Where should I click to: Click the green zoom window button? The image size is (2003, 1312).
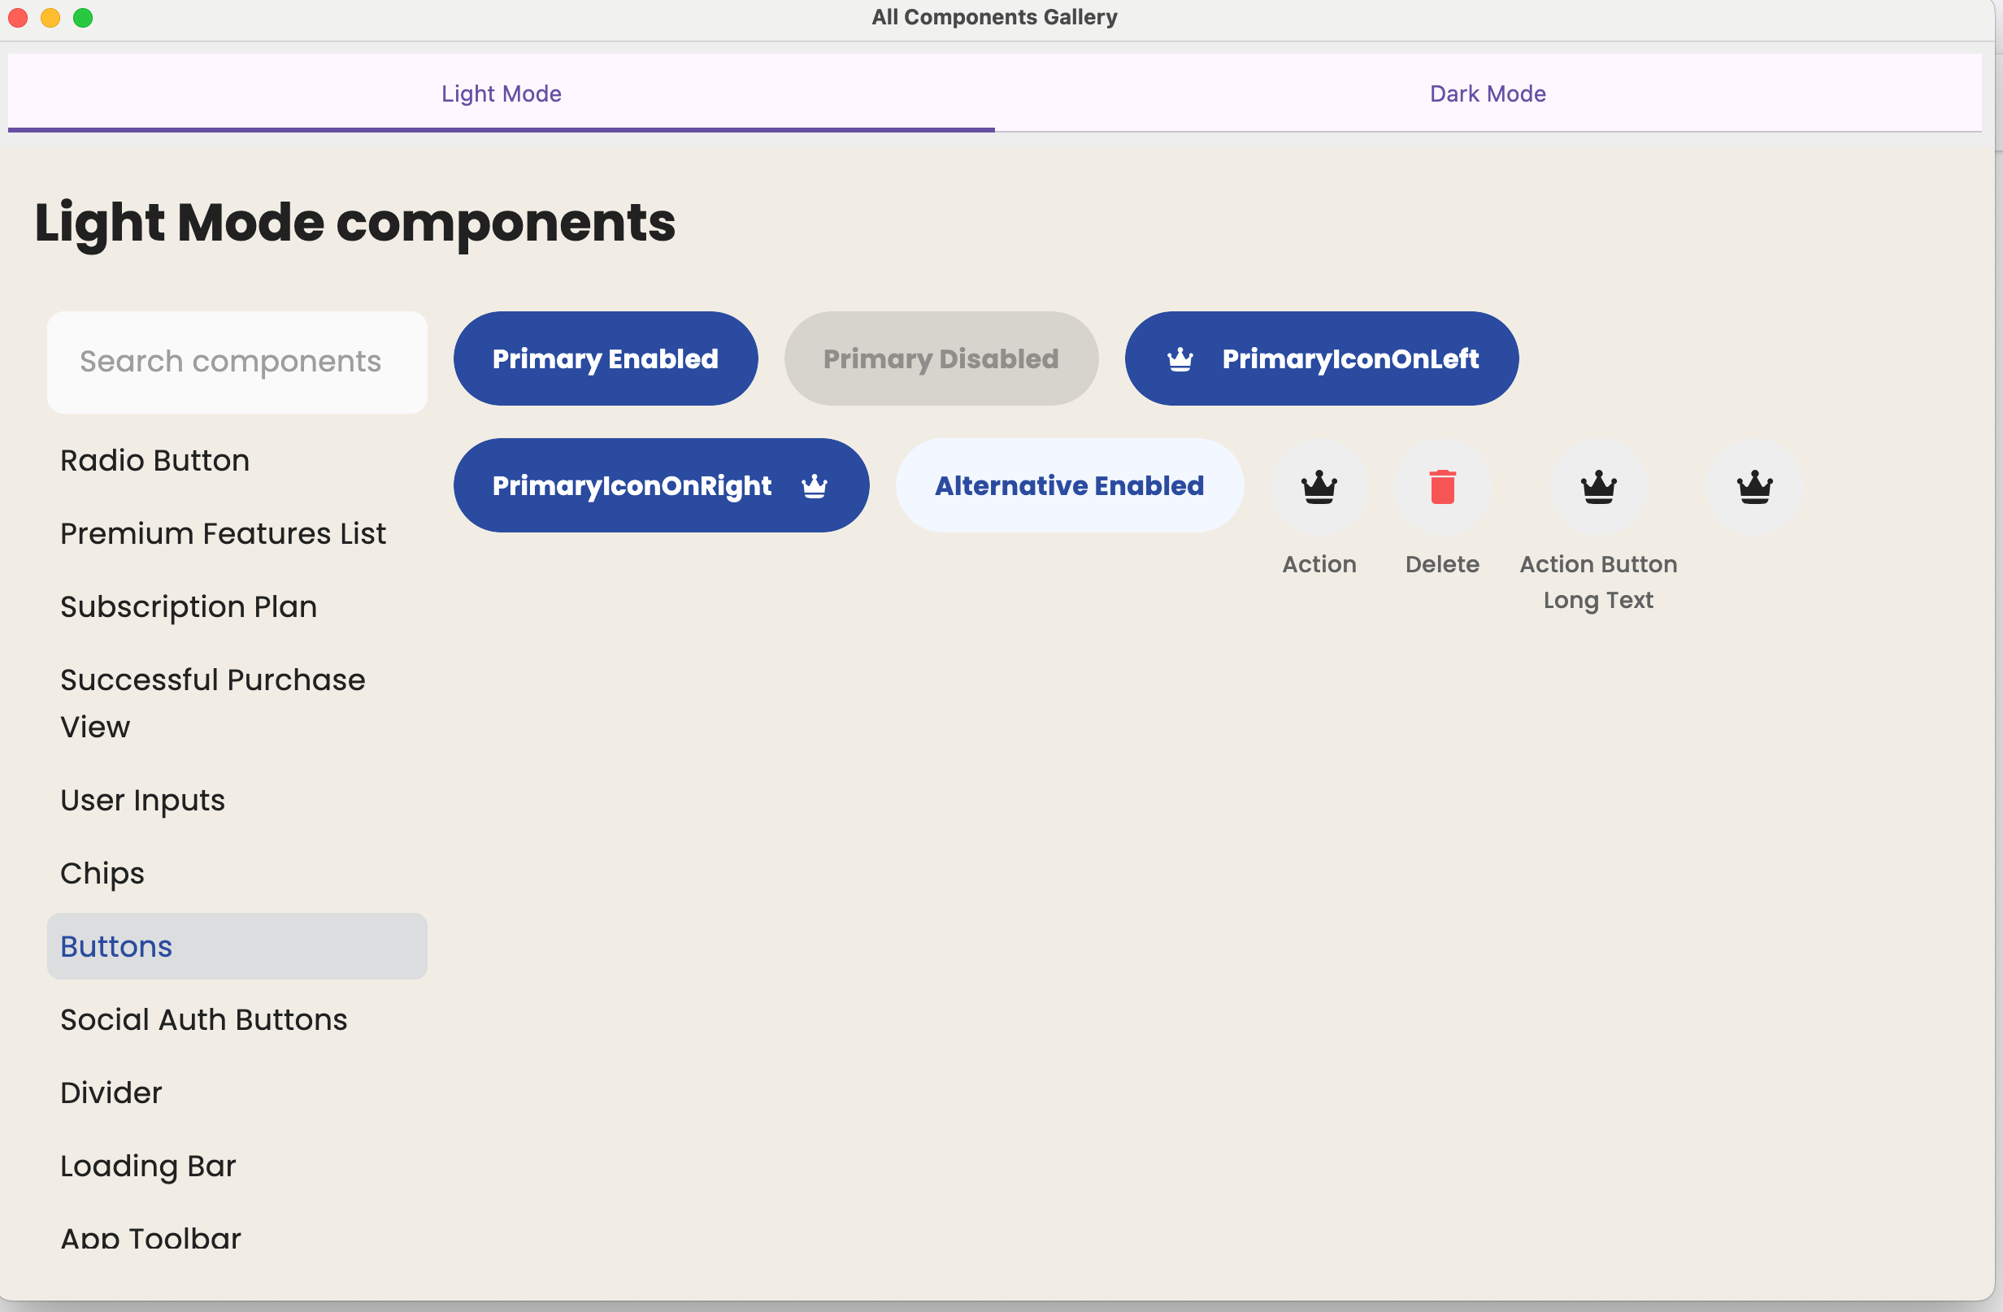point(82,18)
